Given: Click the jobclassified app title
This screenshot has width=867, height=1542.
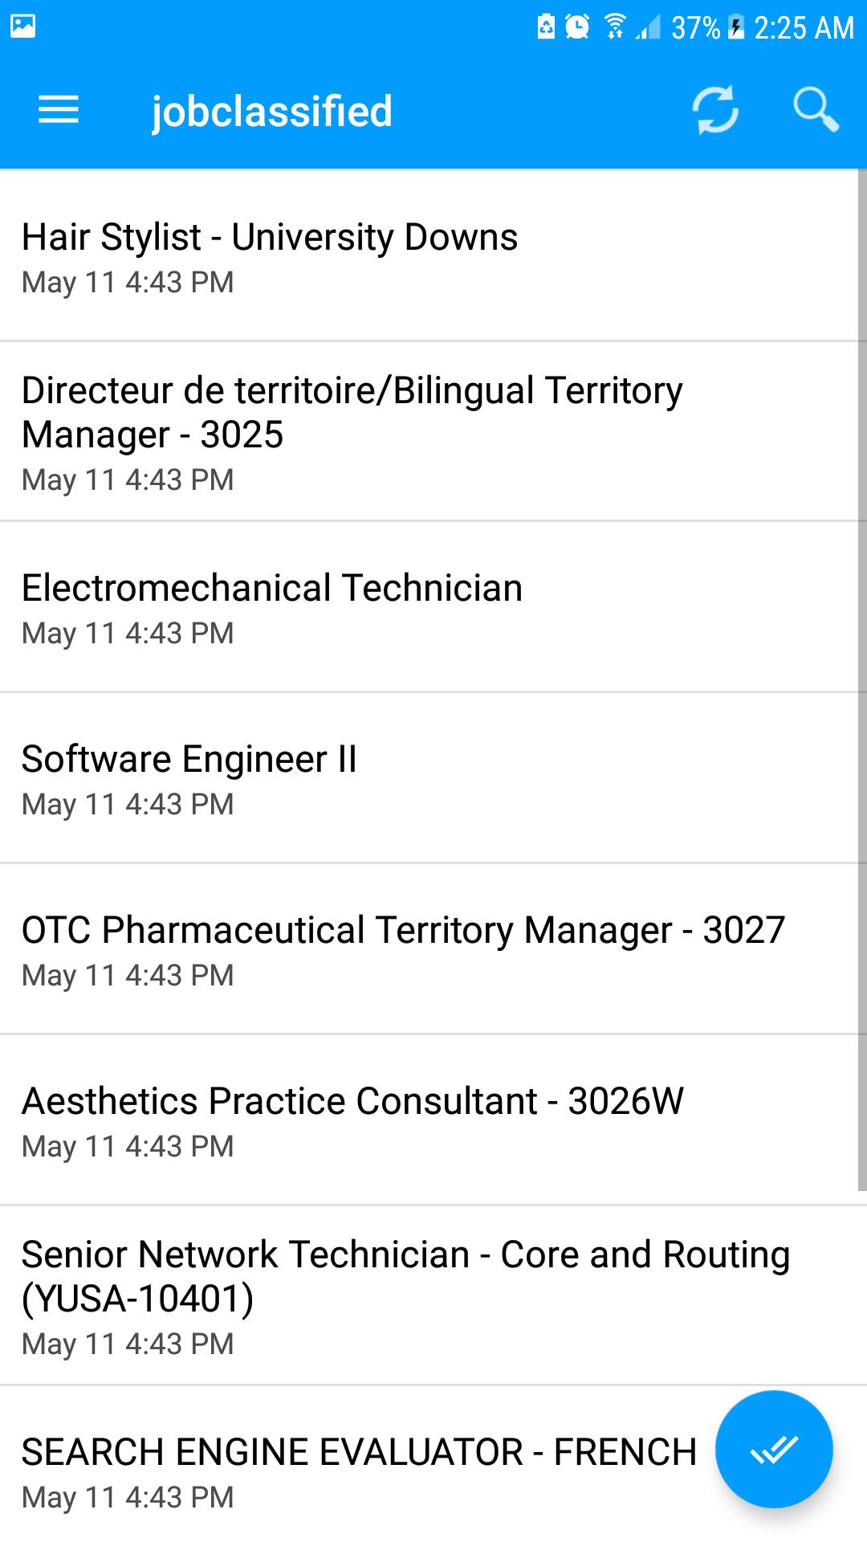Looking at the screenshot, I should click(272, 111).
